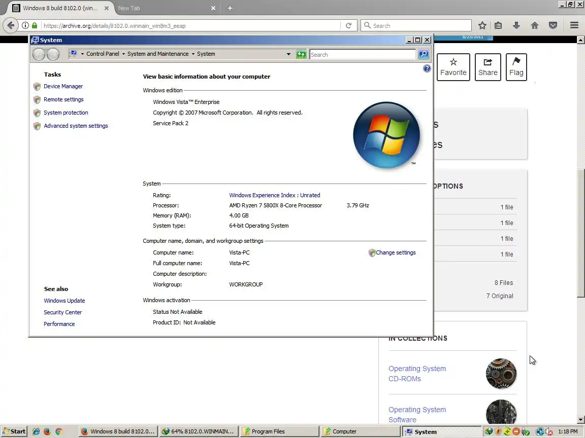Show bookmarks list icon in Firefox toolbar
The height and width of the screenshot is (438, 585).
(498, 25)
